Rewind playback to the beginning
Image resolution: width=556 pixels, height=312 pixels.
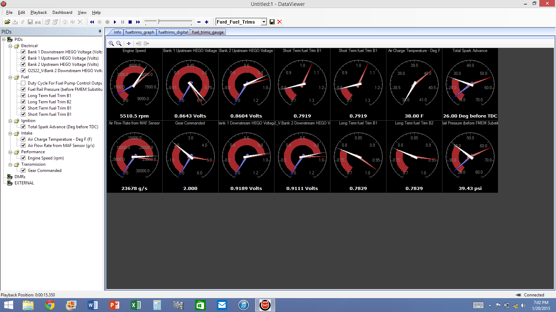[x=92, y=22]
